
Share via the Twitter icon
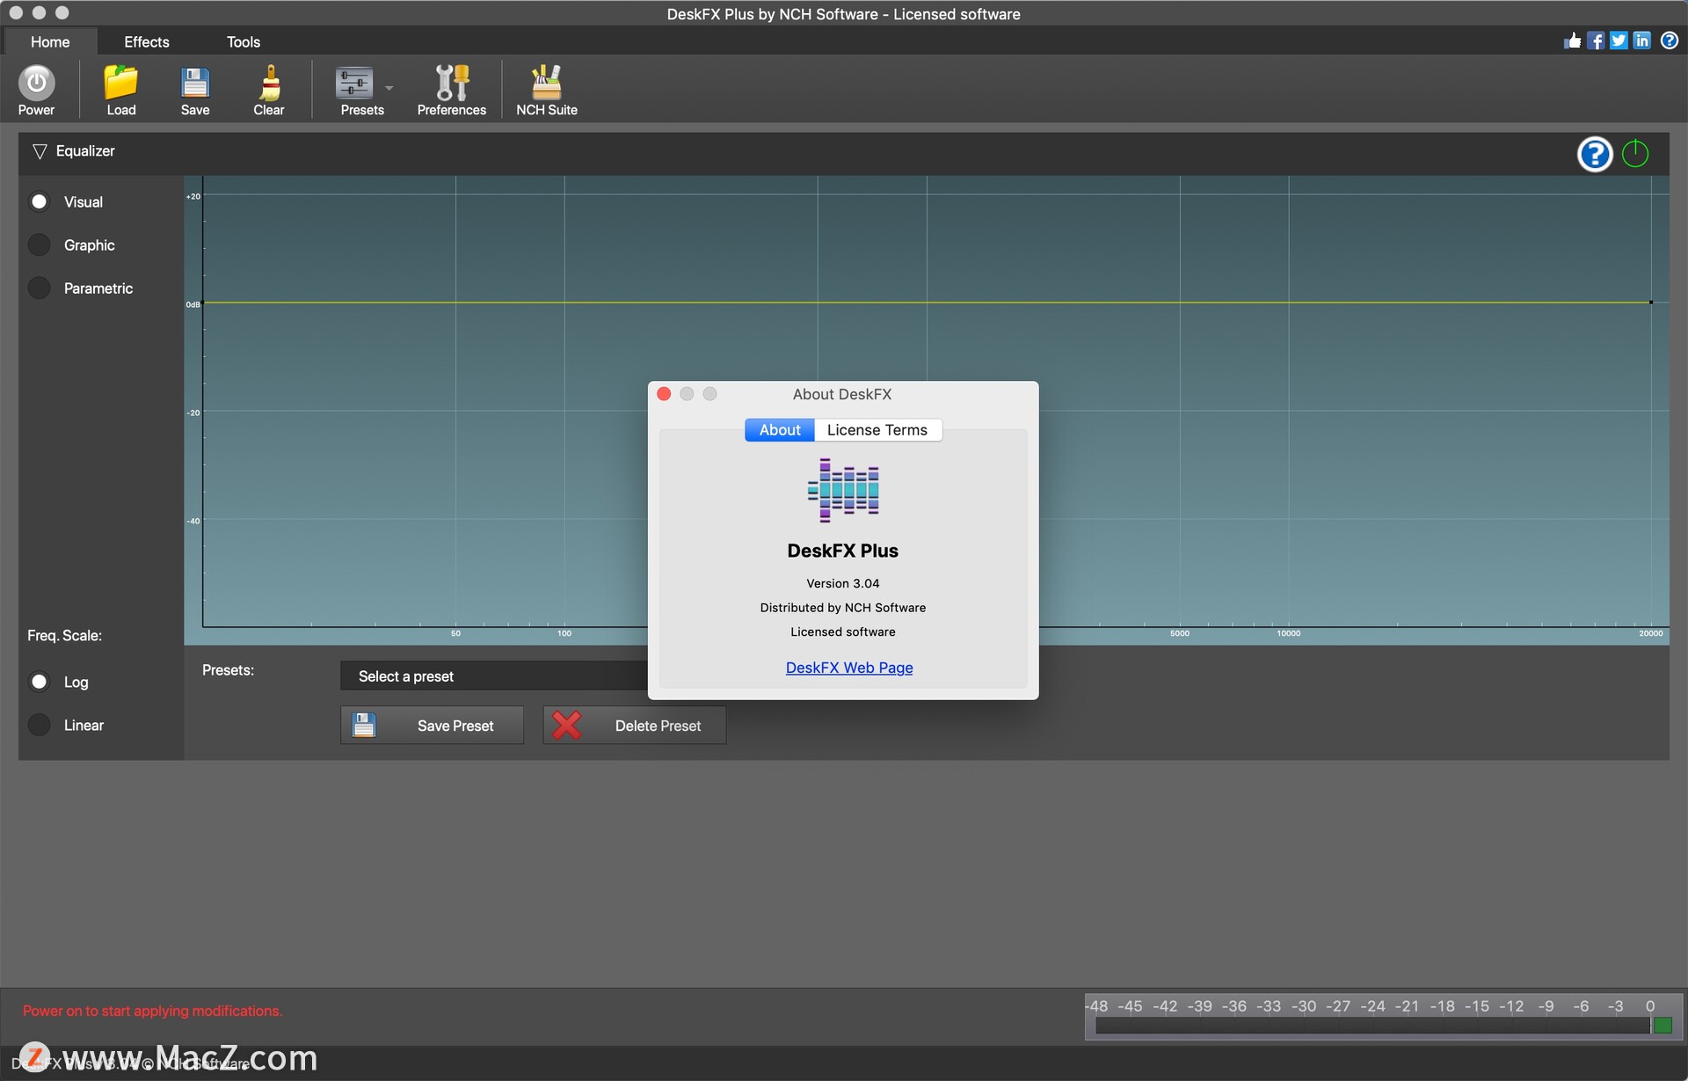coord(1619,40)
